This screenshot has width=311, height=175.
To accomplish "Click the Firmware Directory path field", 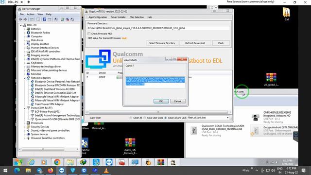I will coord(158,28).
